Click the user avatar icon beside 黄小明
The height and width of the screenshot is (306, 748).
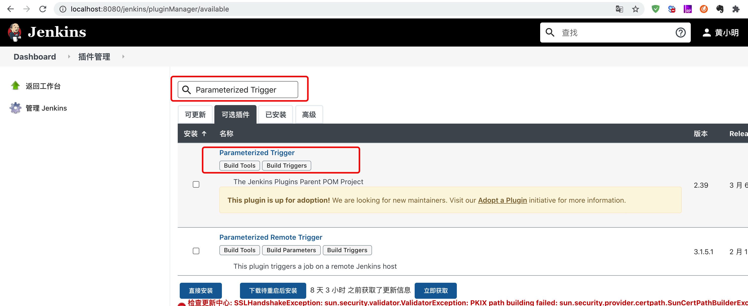[x=707, y=33]
